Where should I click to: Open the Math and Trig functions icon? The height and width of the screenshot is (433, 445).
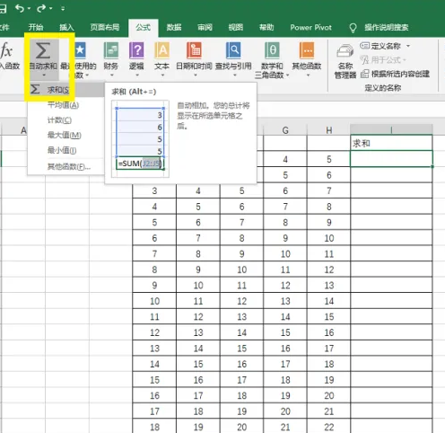click(272, 50)
